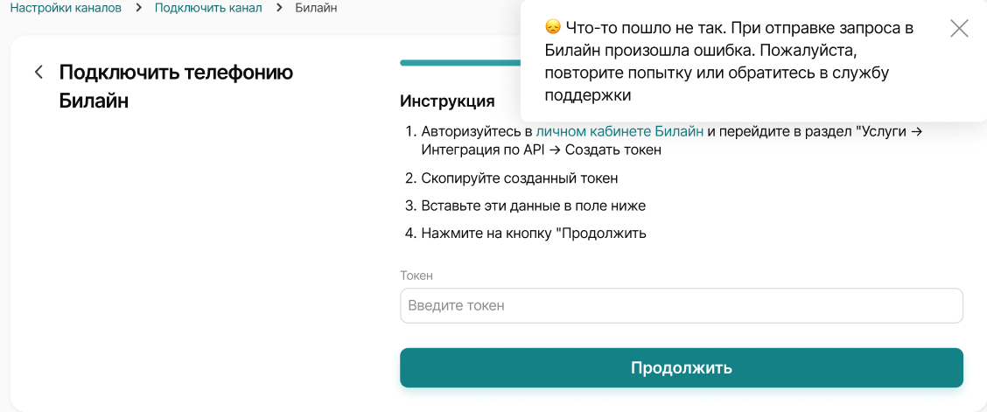The width and height of the screenshot is (987, 412).
Task: Click the Подключить телефонию Билайн heading
Action: [175, 86]
